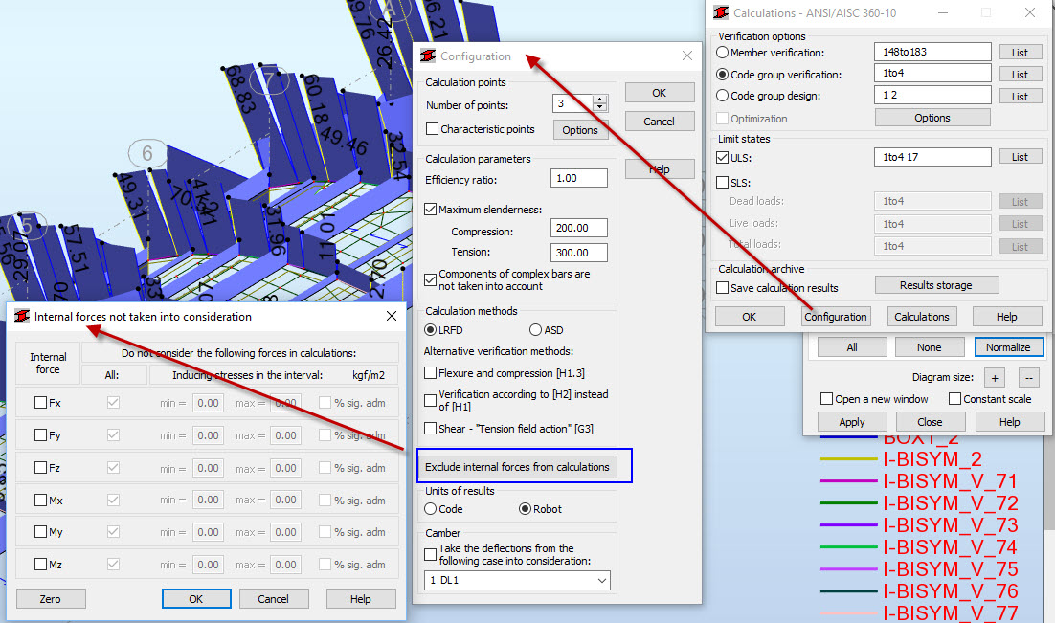The image size is (1055, 623).
Task: Select Code group verification radio button
Action: pos(722,74)
